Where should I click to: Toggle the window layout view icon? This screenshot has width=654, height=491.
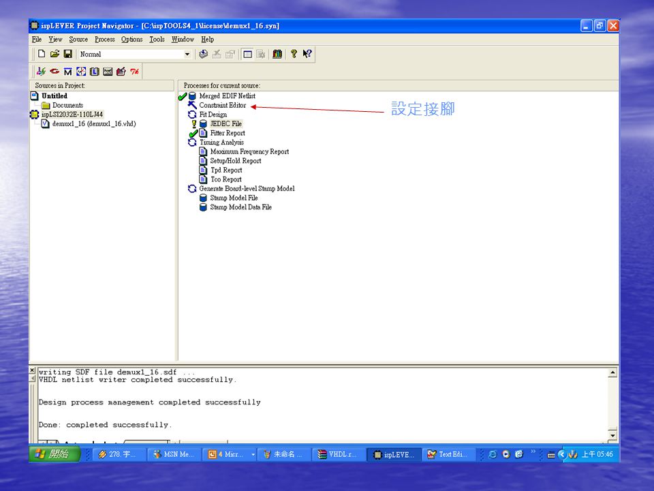pos(248,54)
